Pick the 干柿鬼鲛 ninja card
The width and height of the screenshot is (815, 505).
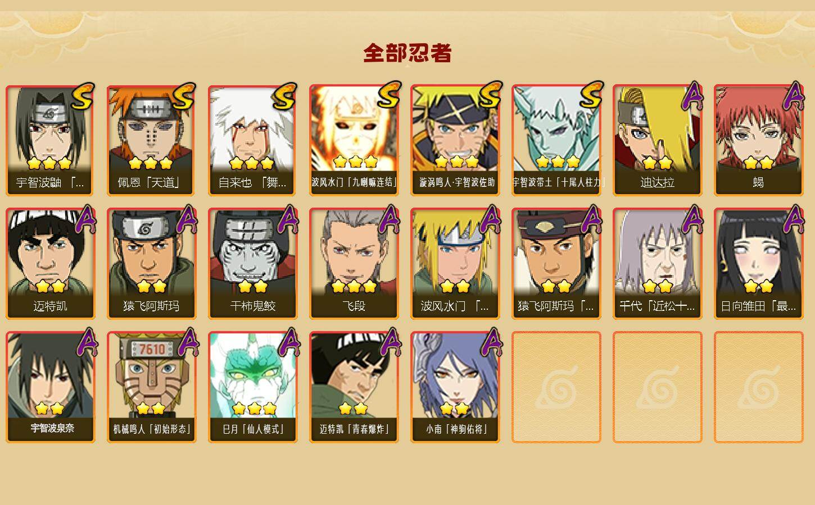(x=252, y=264)
